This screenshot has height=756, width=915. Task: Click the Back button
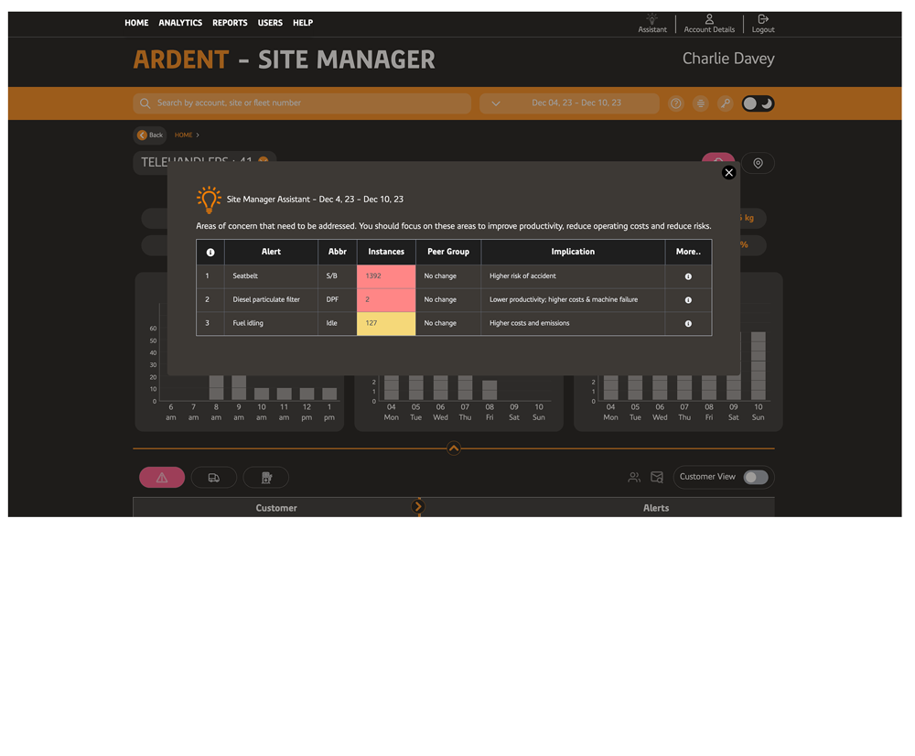150,135
